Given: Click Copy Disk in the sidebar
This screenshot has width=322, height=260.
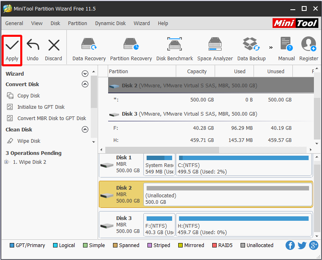Looking at the screenshot, I should [x=28, y=96].
